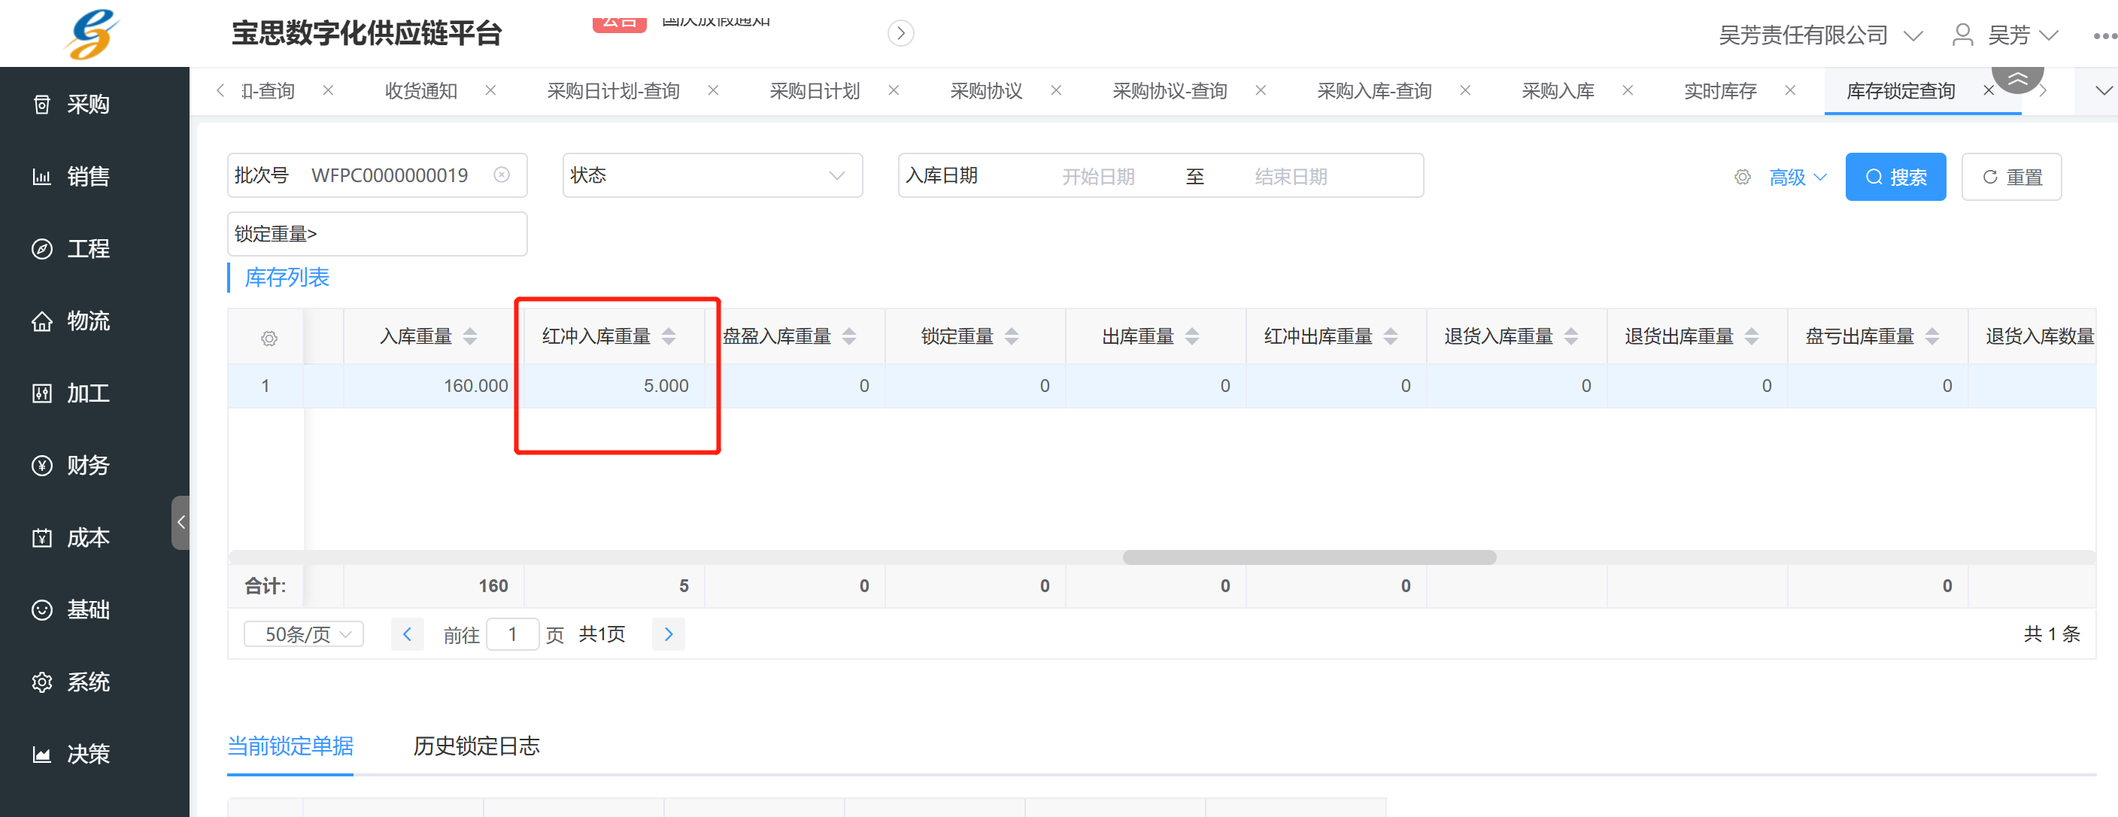Click the 5.000 cell value
Screen dimensions: 2118x817
click(x=666, y=386)
